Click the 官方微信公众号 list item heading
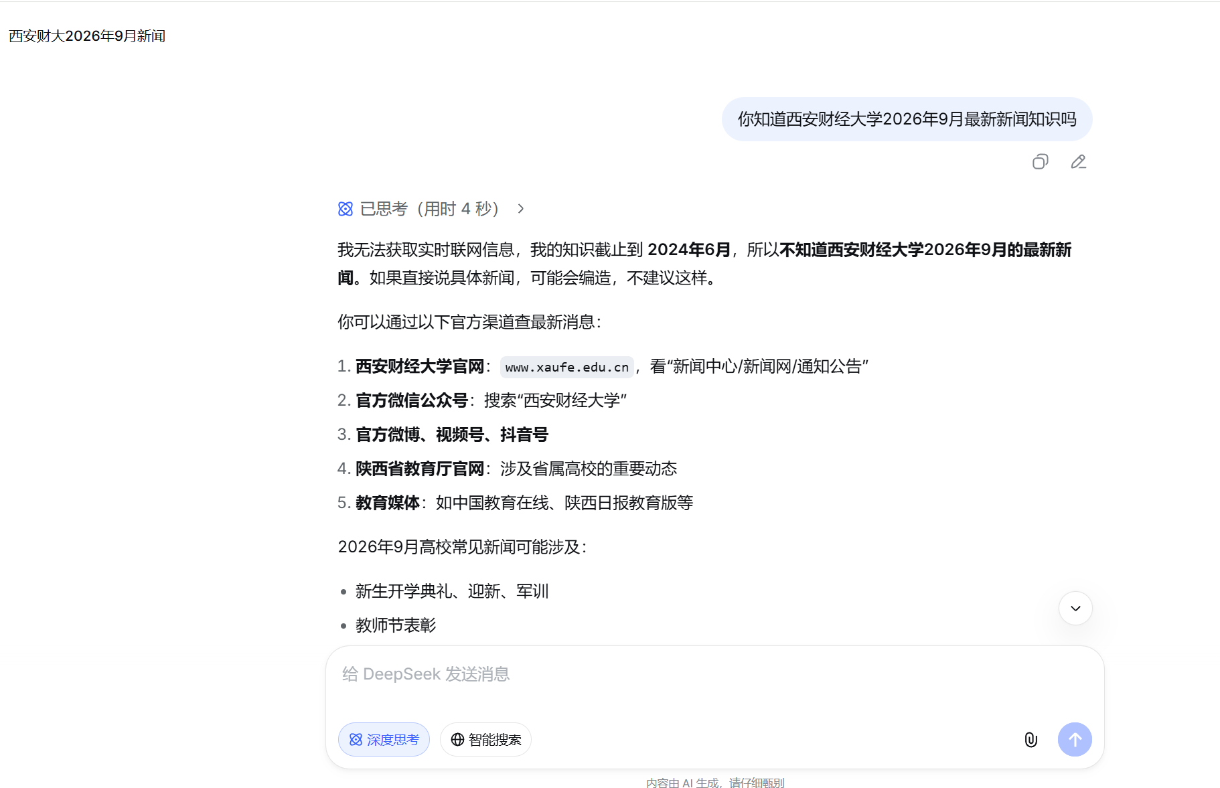This screenshot has height=788, width=1220. click(x=412, y=400)
